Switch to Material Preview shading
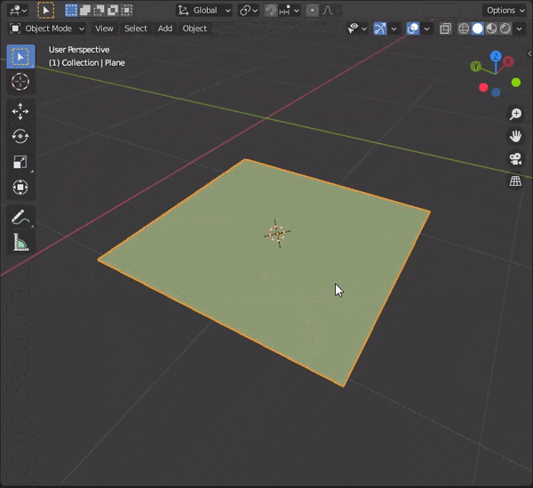Screen dimensions: 533x488 [x=491, y=28]
